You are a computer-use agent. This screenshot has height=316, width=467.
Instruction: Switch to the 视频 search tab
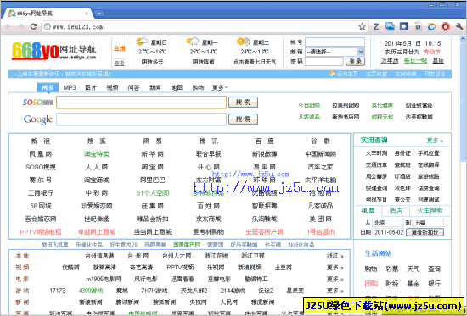click(112, 88)
